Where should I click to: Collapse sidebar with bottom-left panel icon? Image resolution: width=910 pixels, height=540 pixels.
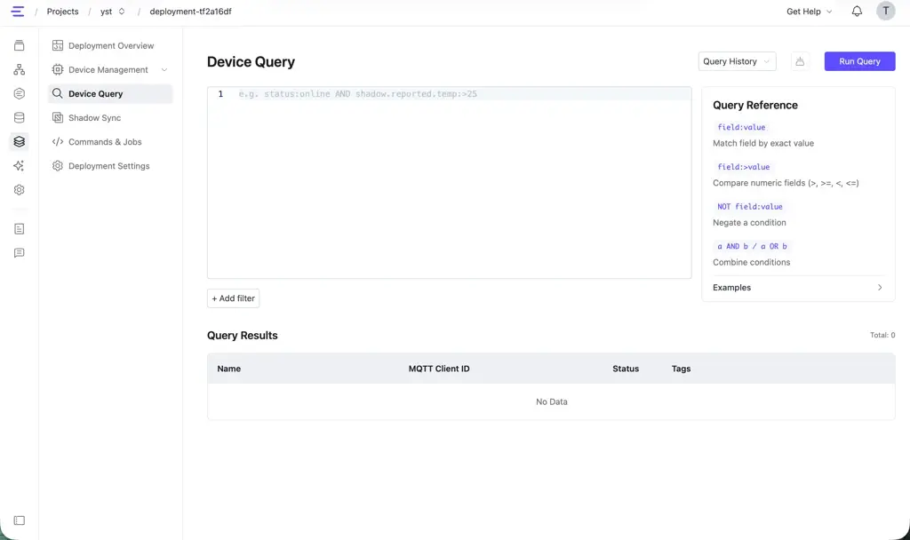(20, 520)
